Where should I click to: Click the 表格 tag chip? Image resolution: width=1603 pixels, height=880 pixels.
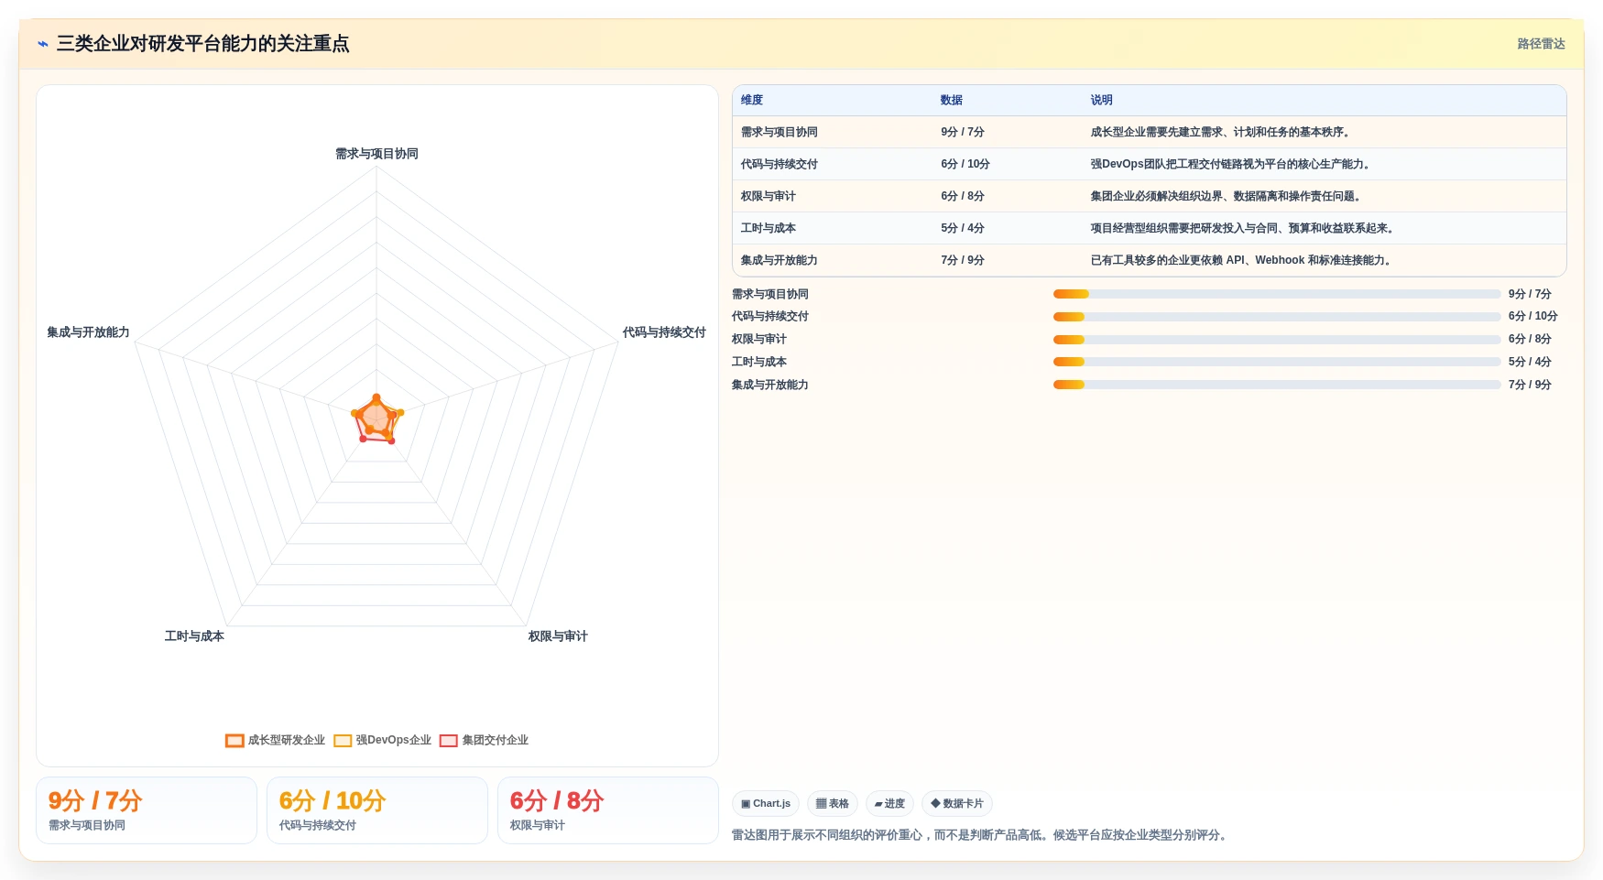tap(833, 804)
